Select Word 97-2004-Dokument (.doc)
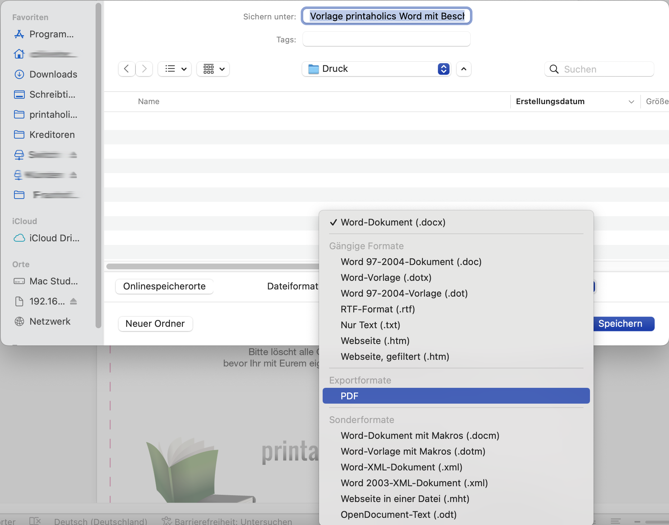Image resolution: width=669 pixels, height=525 pixels. (456, 262)
